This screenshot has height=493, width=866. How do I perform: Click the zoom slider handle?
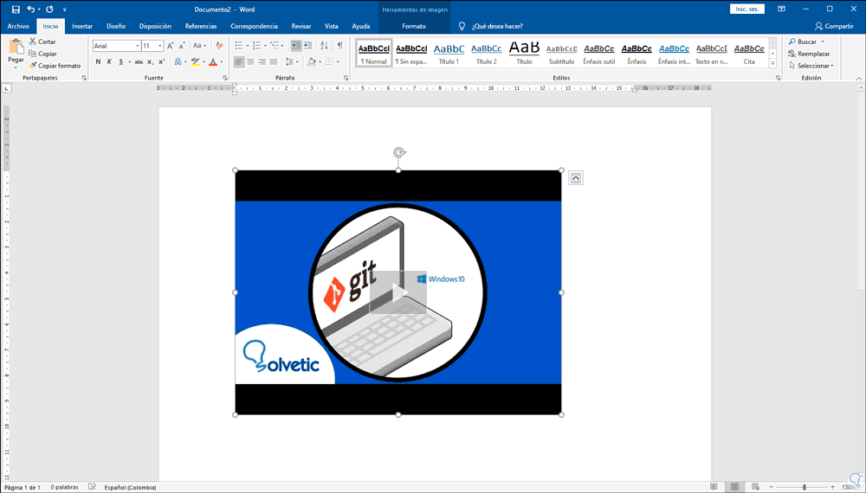[805, 487]
